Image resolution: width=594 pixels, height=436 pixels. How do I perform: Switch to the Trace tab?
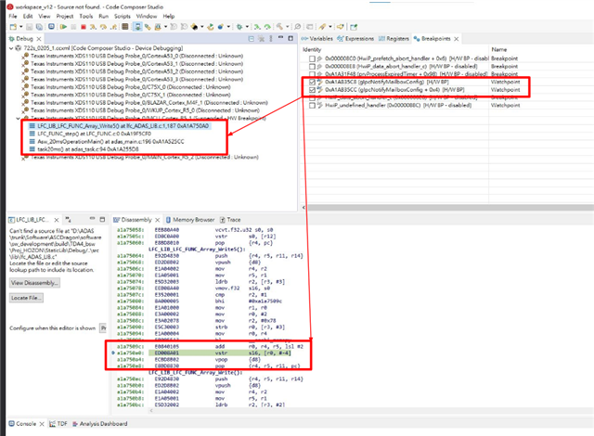pos(230,220)
